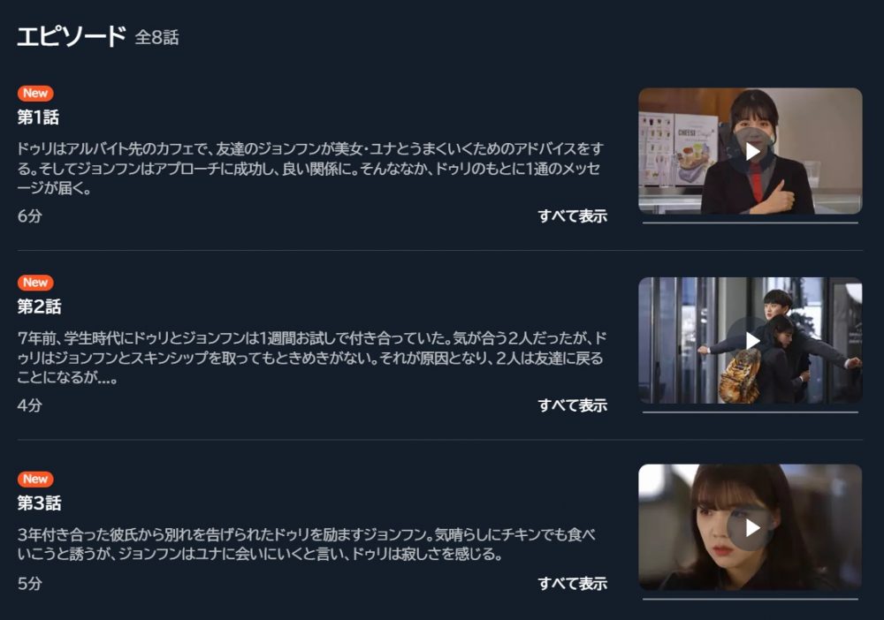This screenshot has height=620, width=884.
Task: Play episode 1 using the play icon
Action: (x=752, y=152)
